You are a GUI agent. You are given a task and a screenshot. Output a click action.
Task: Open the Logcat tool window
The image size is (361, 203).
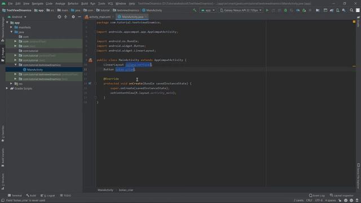pos(48,196)
